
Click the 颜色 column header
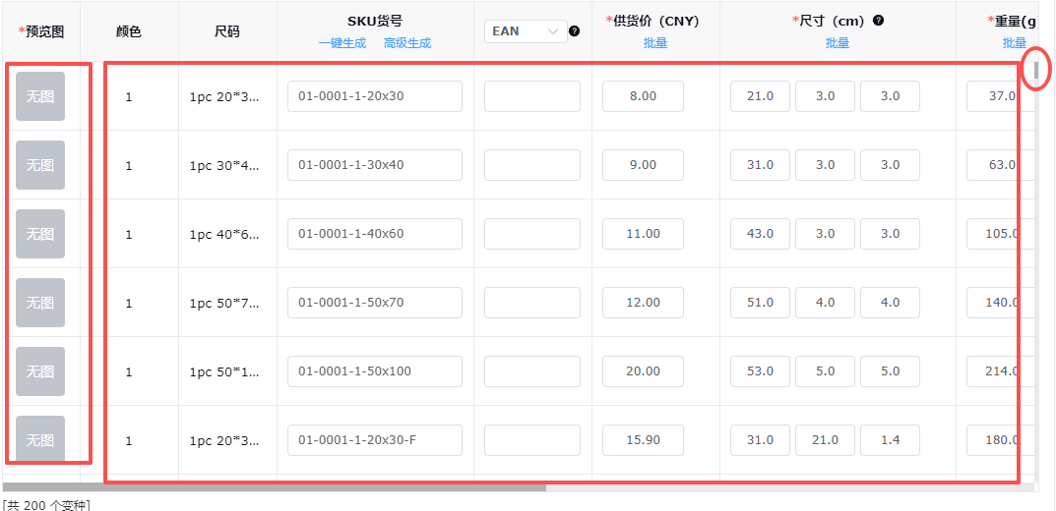coord(129,31)
